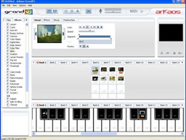The width and height of the screenshot is (186, 140).
Task: Show the next visual with right arrow
Action: click(x=63, y=34)
